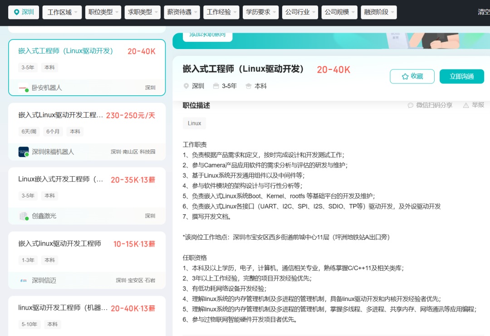490x336 pixels.
Task: Click the 微信扫码分享 QR-code icon
Action: tap(411, 104)
